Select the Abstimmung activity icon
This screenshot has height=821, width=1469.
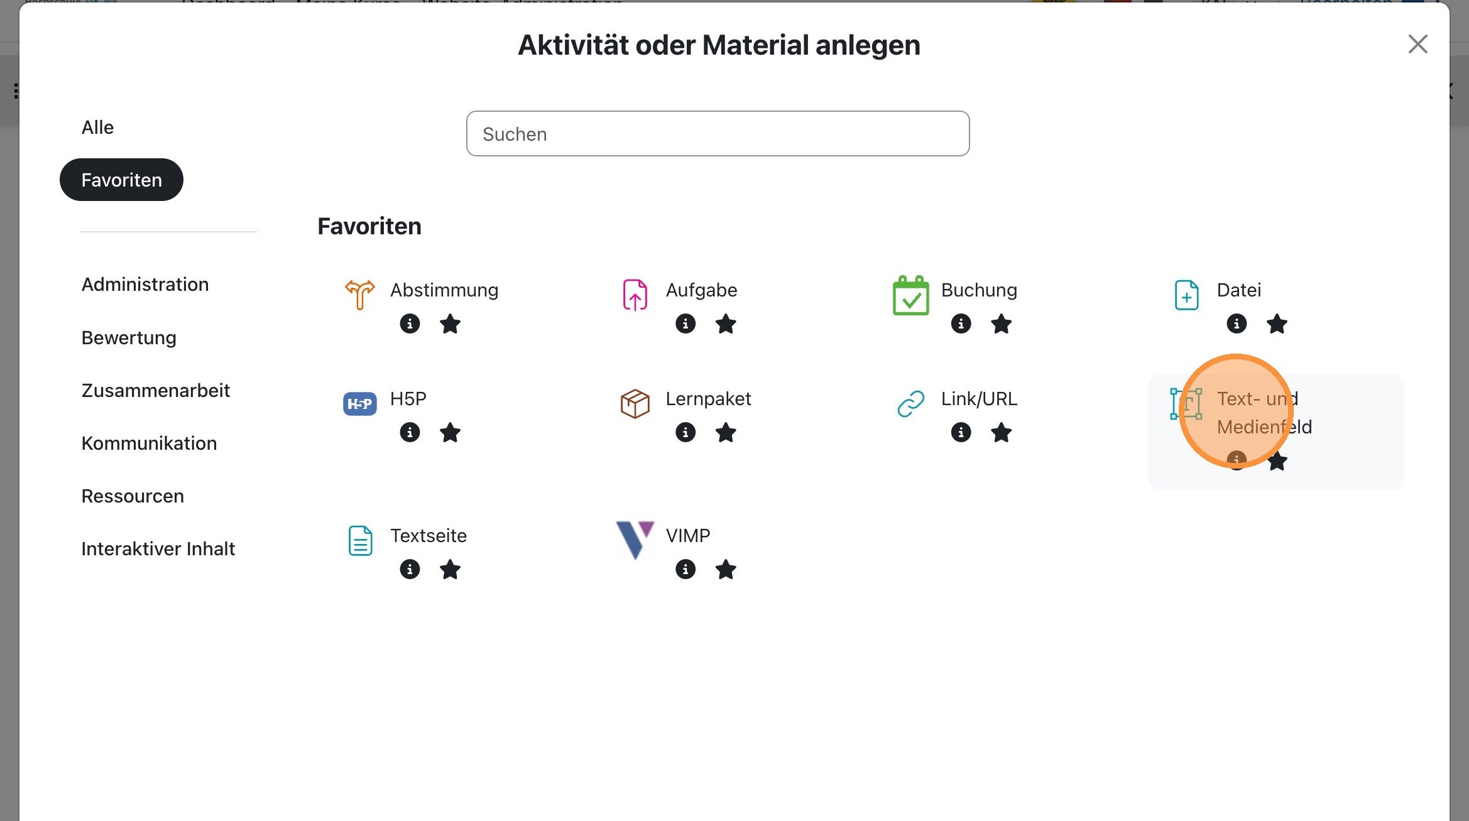[x=359, y=295]
